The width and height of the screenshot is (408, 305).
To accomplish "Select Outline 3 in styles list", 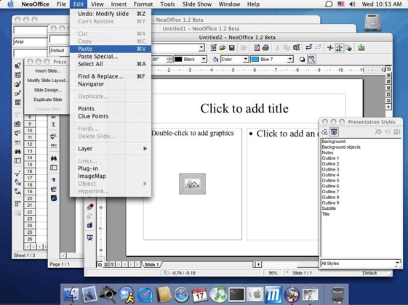I will [x=330, y=169].
